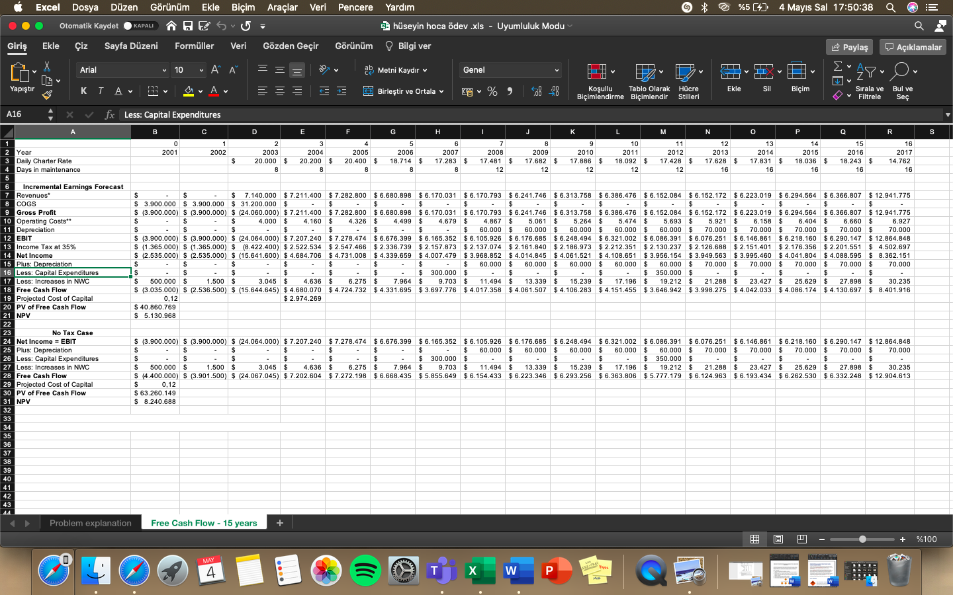This screenshot has width=953, height=595.
Task: Apply red font color swatch
Action: point(214,91)
